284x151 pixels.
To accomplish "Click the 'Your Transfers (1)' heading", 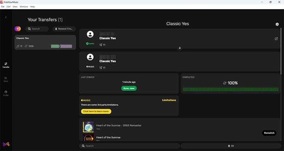I will click(45, 20).
